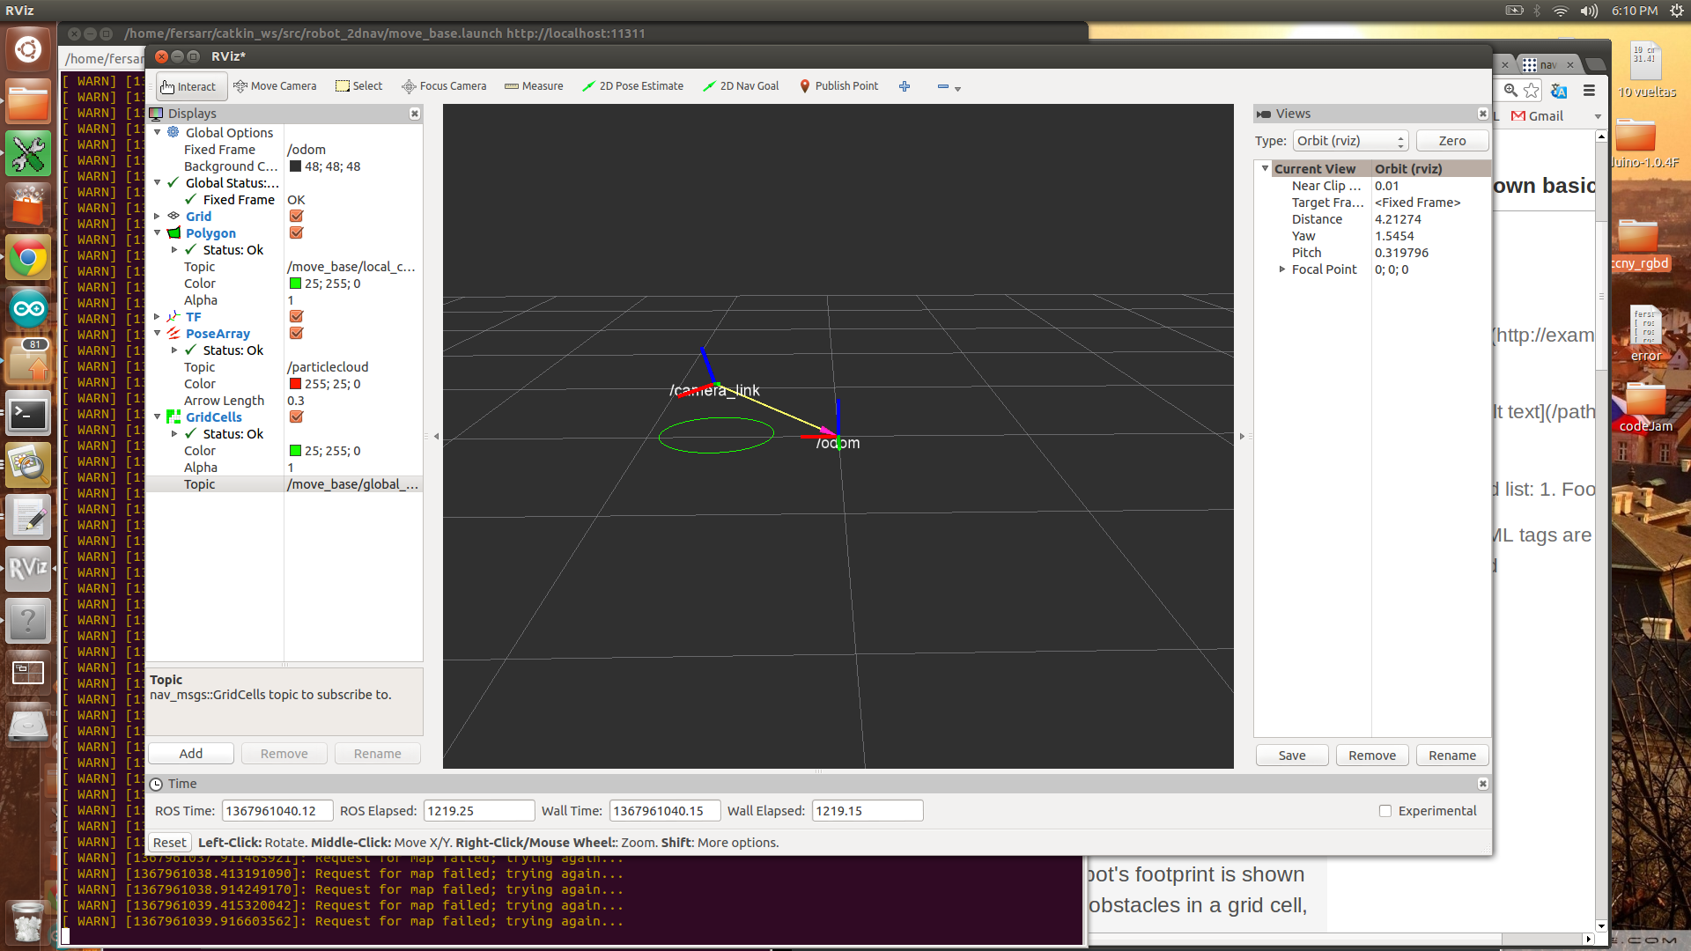Screen dimensions: 1691x951
Task: Close the Displays panel
Action: [x=415, y=114]
